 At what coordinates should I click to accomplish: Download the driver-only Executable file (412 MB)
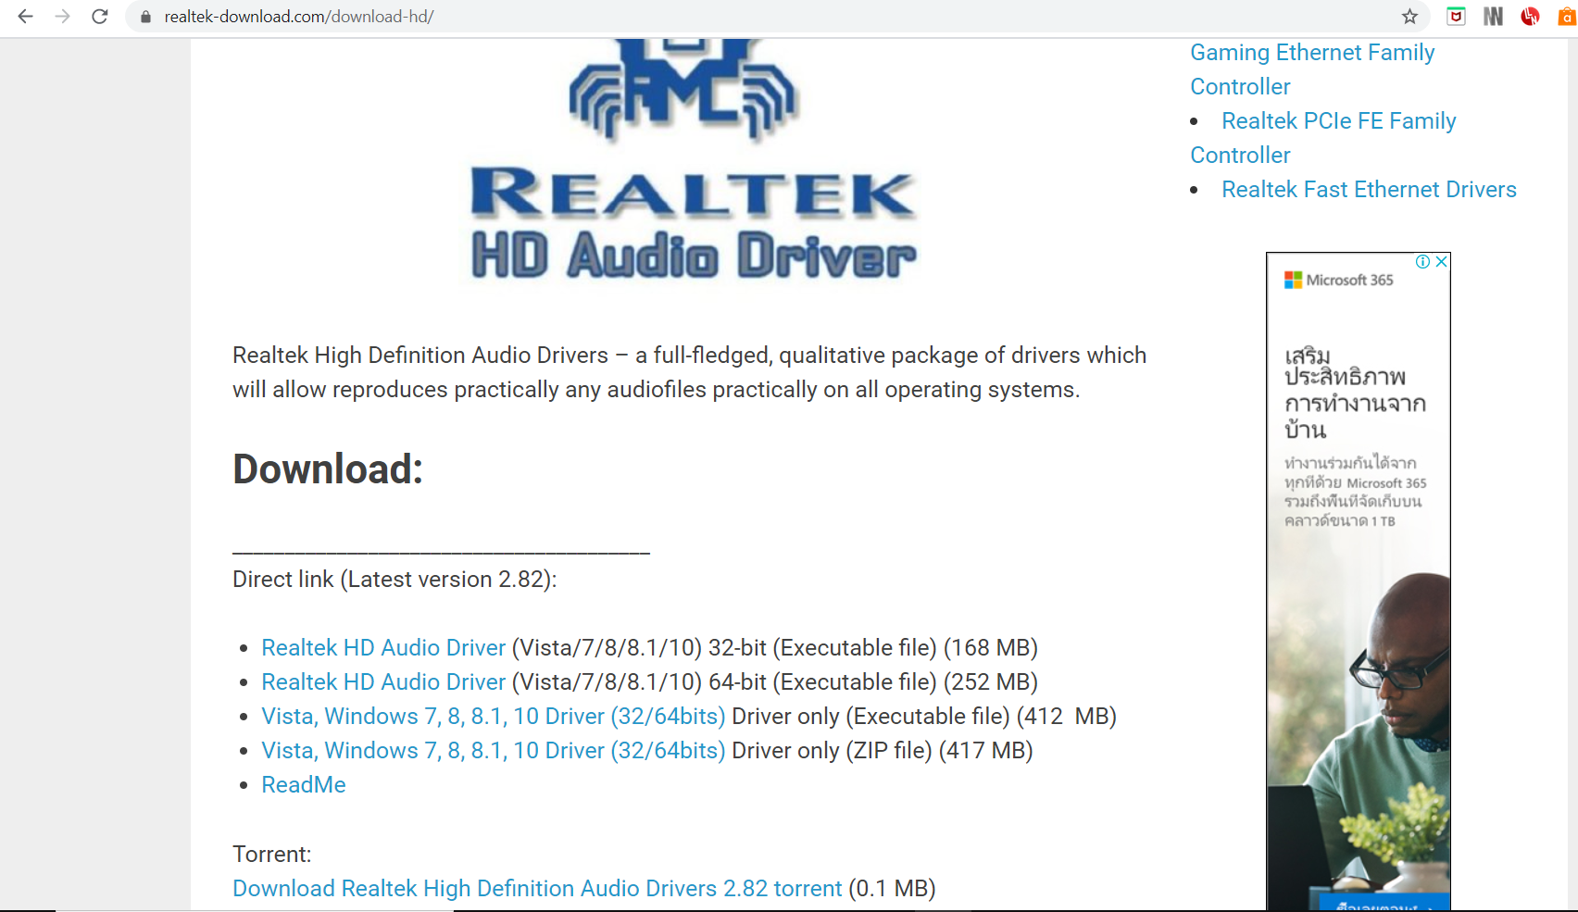click(x=494, y=716)
